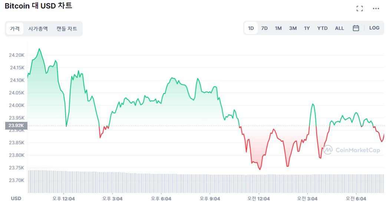The height and width of the screenshot is (202, 386).
Task: Choose the 1M time range
Action: pyautogui.click(x=278, y=28)
